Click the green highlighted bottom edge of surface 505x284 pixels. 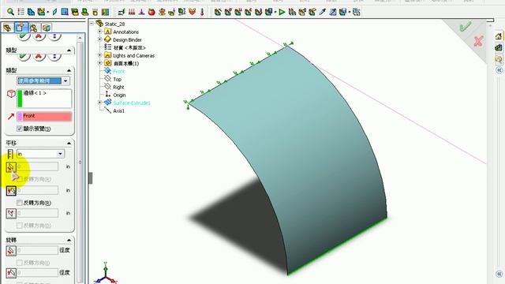click(x=337, y=246)
